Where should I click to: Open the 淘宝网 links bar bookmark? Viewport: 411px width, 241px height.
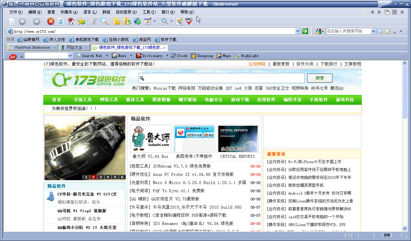click(x=142, y=40)
